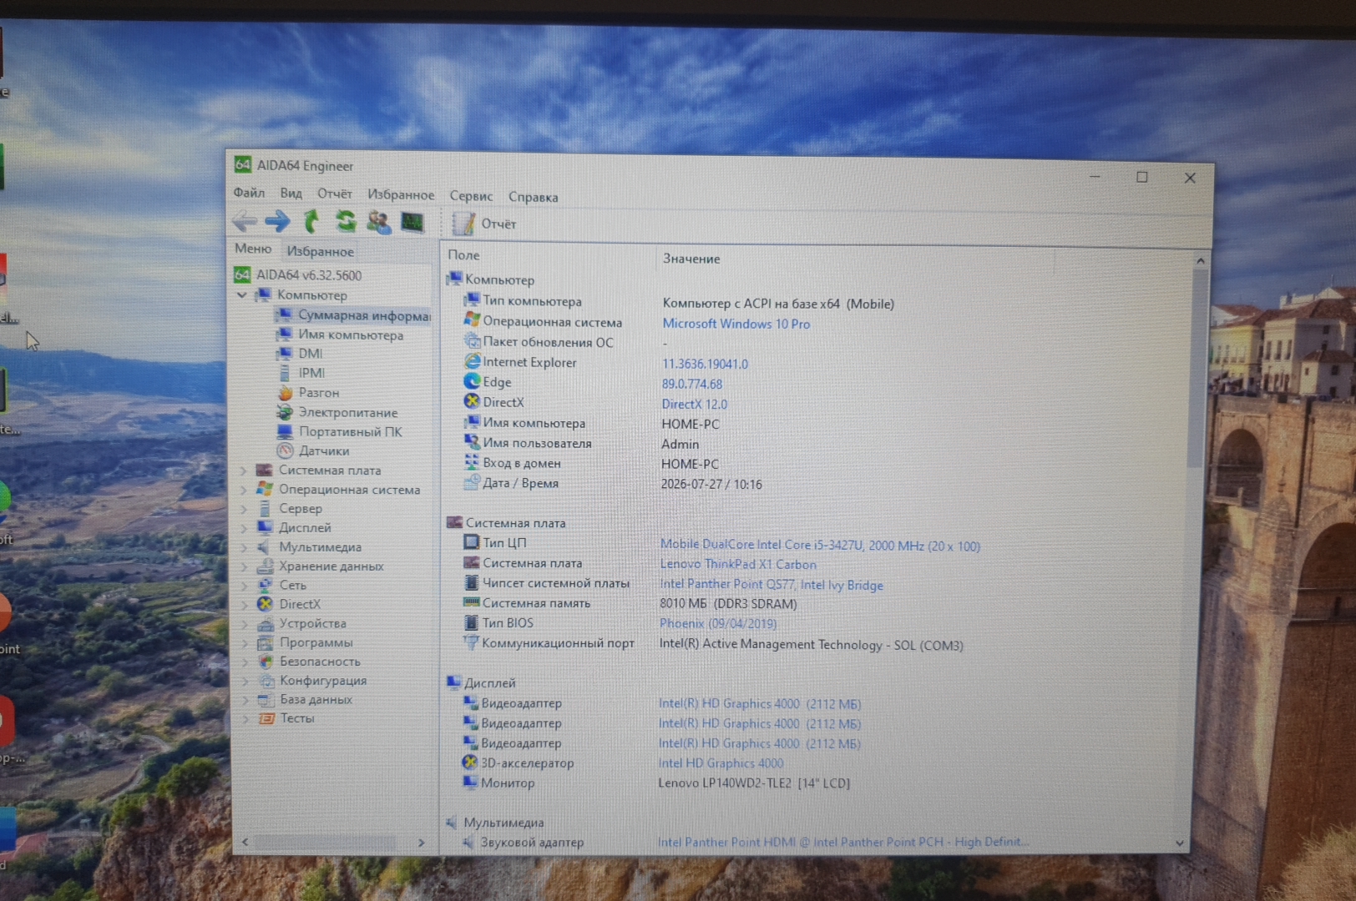Open the Отчёт menu in menu bar
Screen dimensions: 1356x901
click(x=334, y=194)
